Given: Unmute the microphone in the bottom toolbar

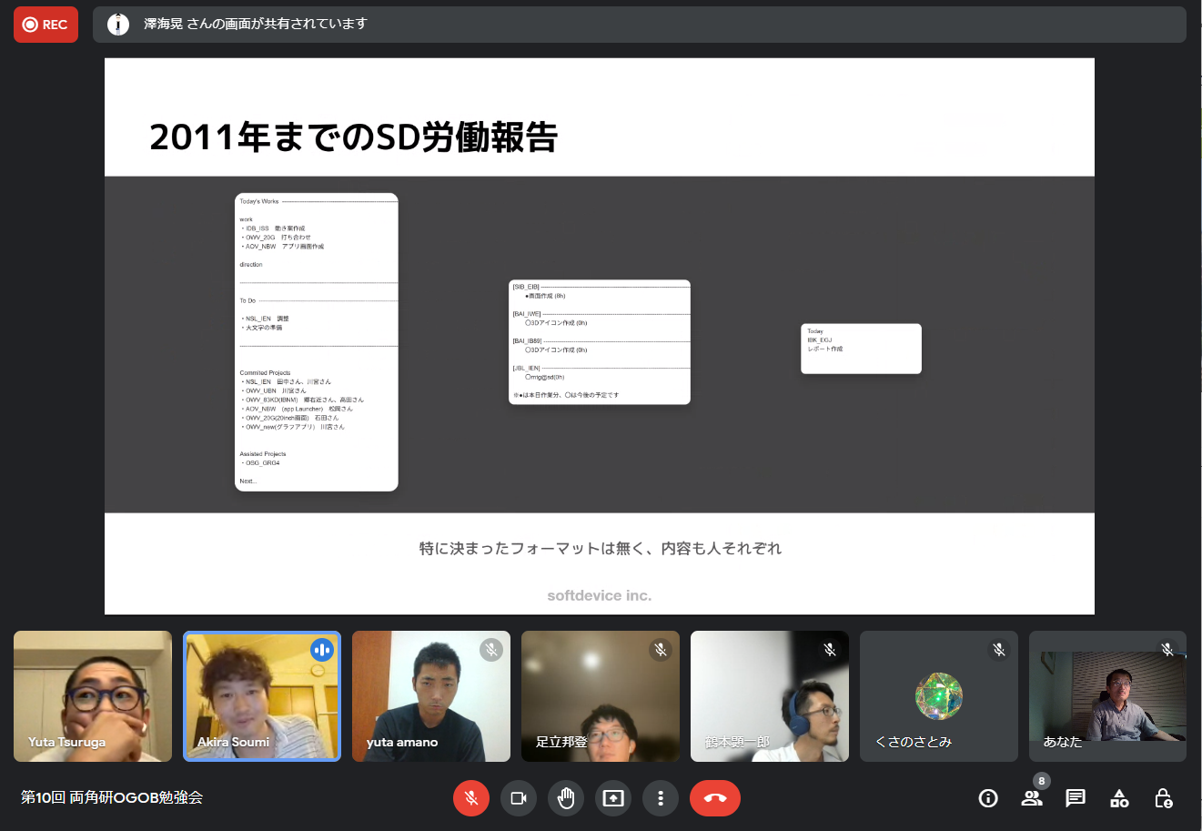Looking at the screenshot, I should coord(471,798).
